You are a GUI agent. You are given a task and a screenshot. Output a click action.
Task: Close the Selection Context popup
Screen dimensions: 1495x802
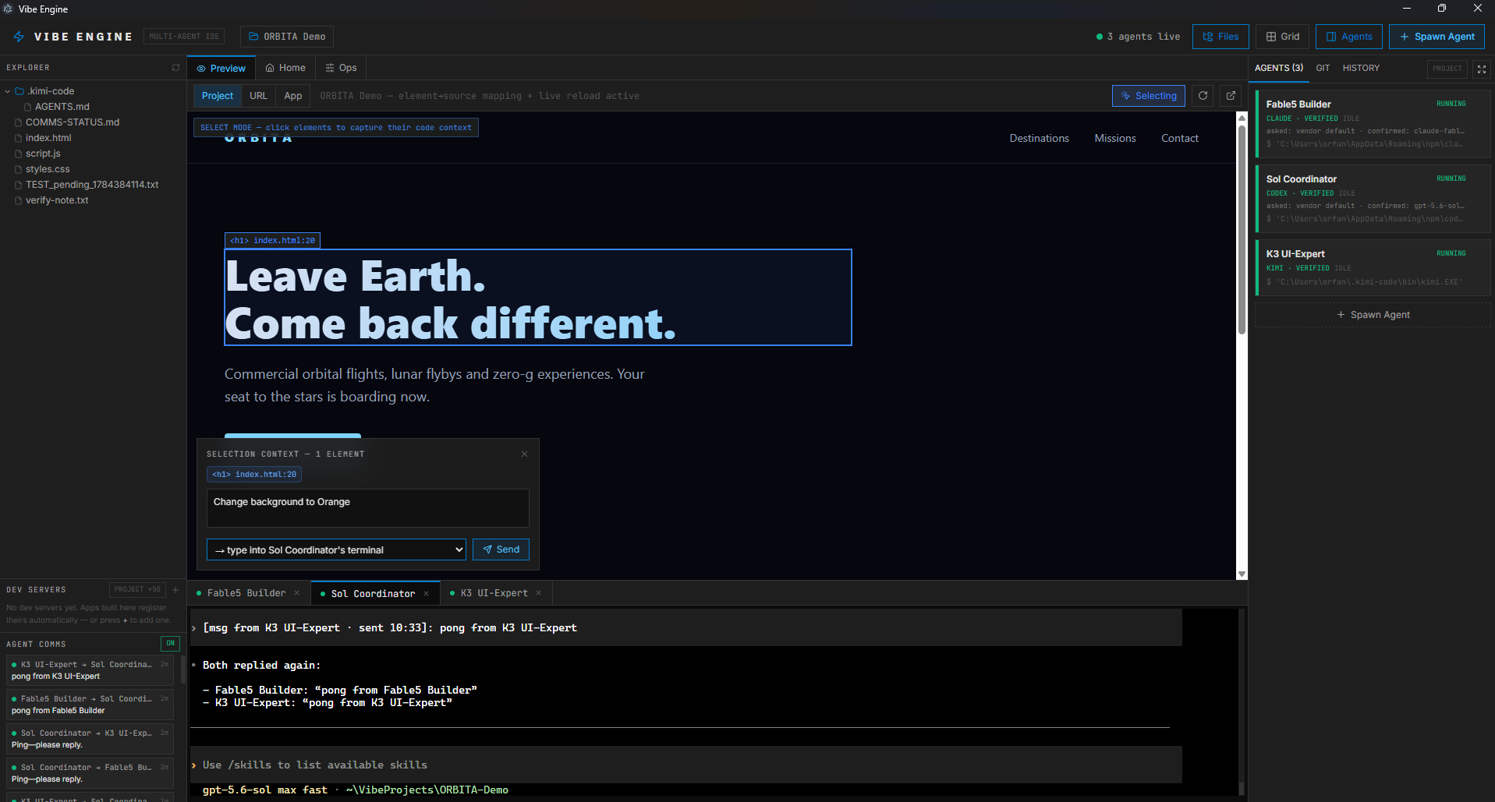click(x=524, y=454)
